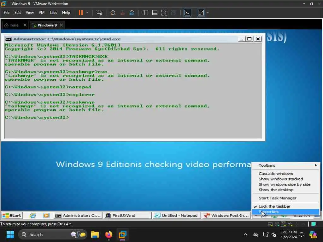
Task: Open the Edit menu
Action: click(x=18, y=13)
